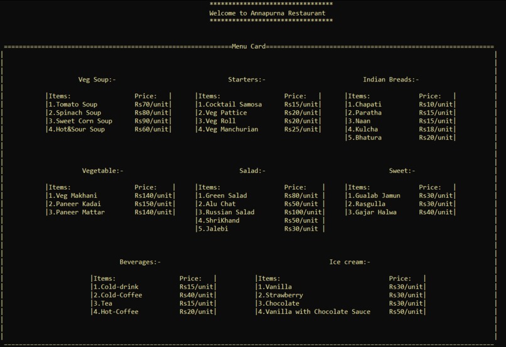Click the Rs40/unit price of Cold-Coffee

coord(196,295)
